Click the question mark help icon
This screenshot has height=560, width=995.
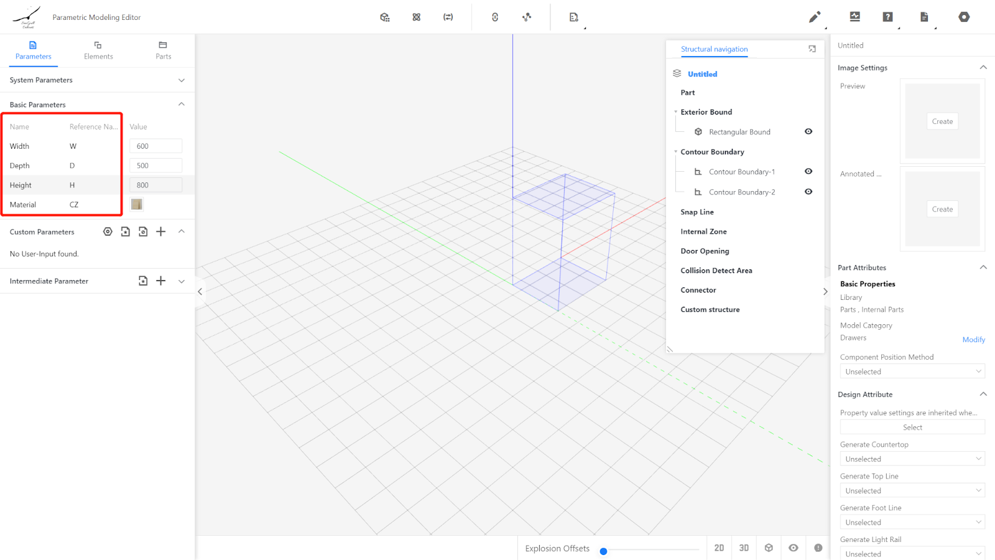point(887,17)
